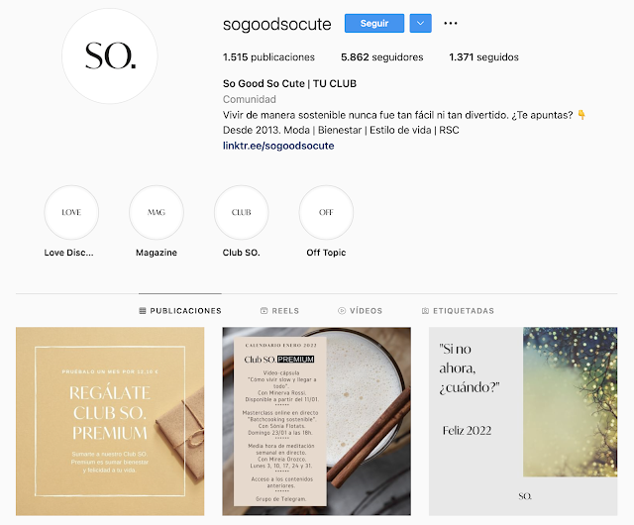Expand suggested accounts dropdown arrow

[x=420, y=24]
